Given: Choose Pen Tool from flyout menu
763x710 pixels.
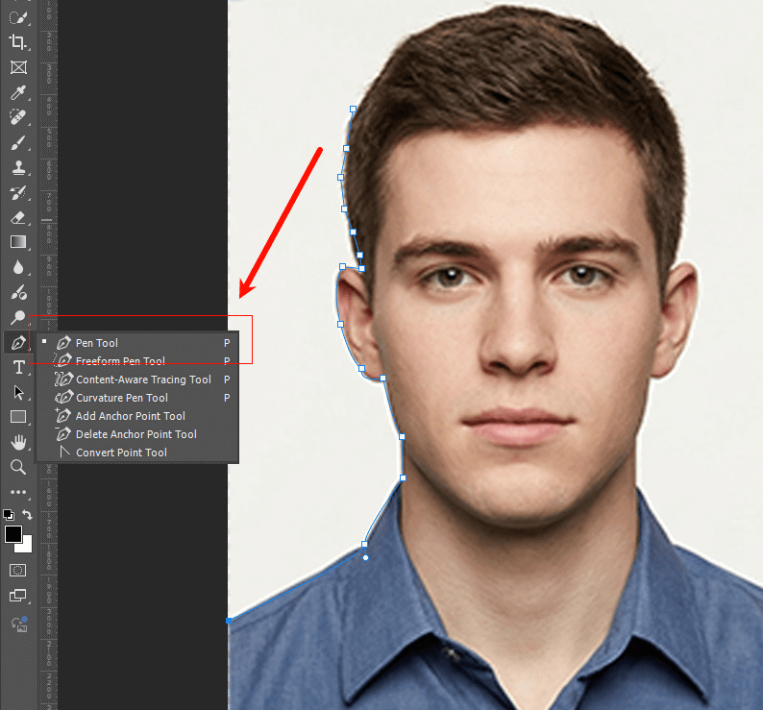Looking at the screenshot, I should [137, 343].
